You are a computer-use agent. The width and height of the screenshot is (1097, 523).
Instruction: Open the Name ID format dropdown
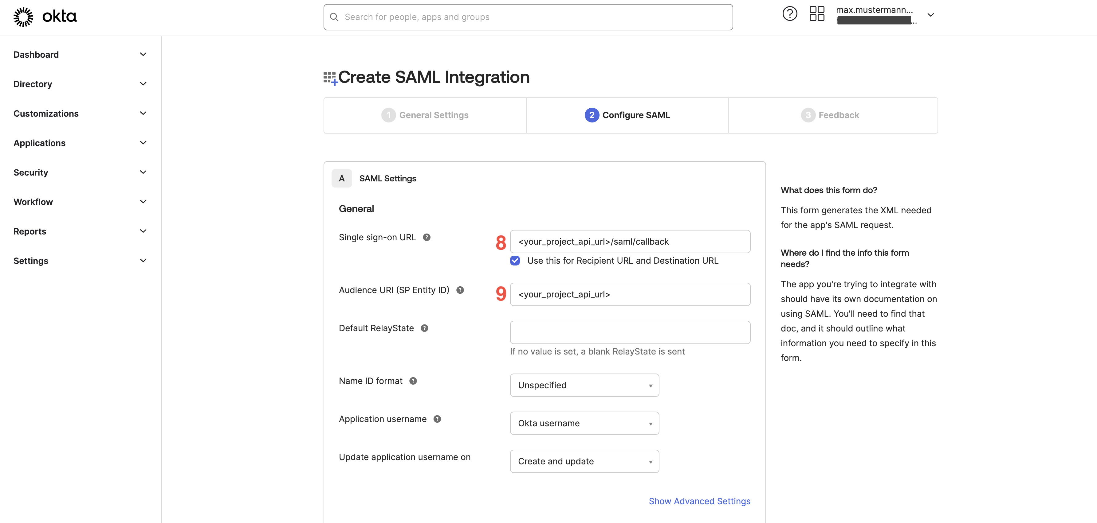(584, 385)
